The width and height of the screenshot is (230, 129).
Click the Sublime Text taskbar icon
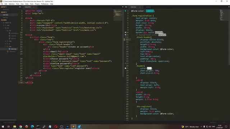click(73, 126)
